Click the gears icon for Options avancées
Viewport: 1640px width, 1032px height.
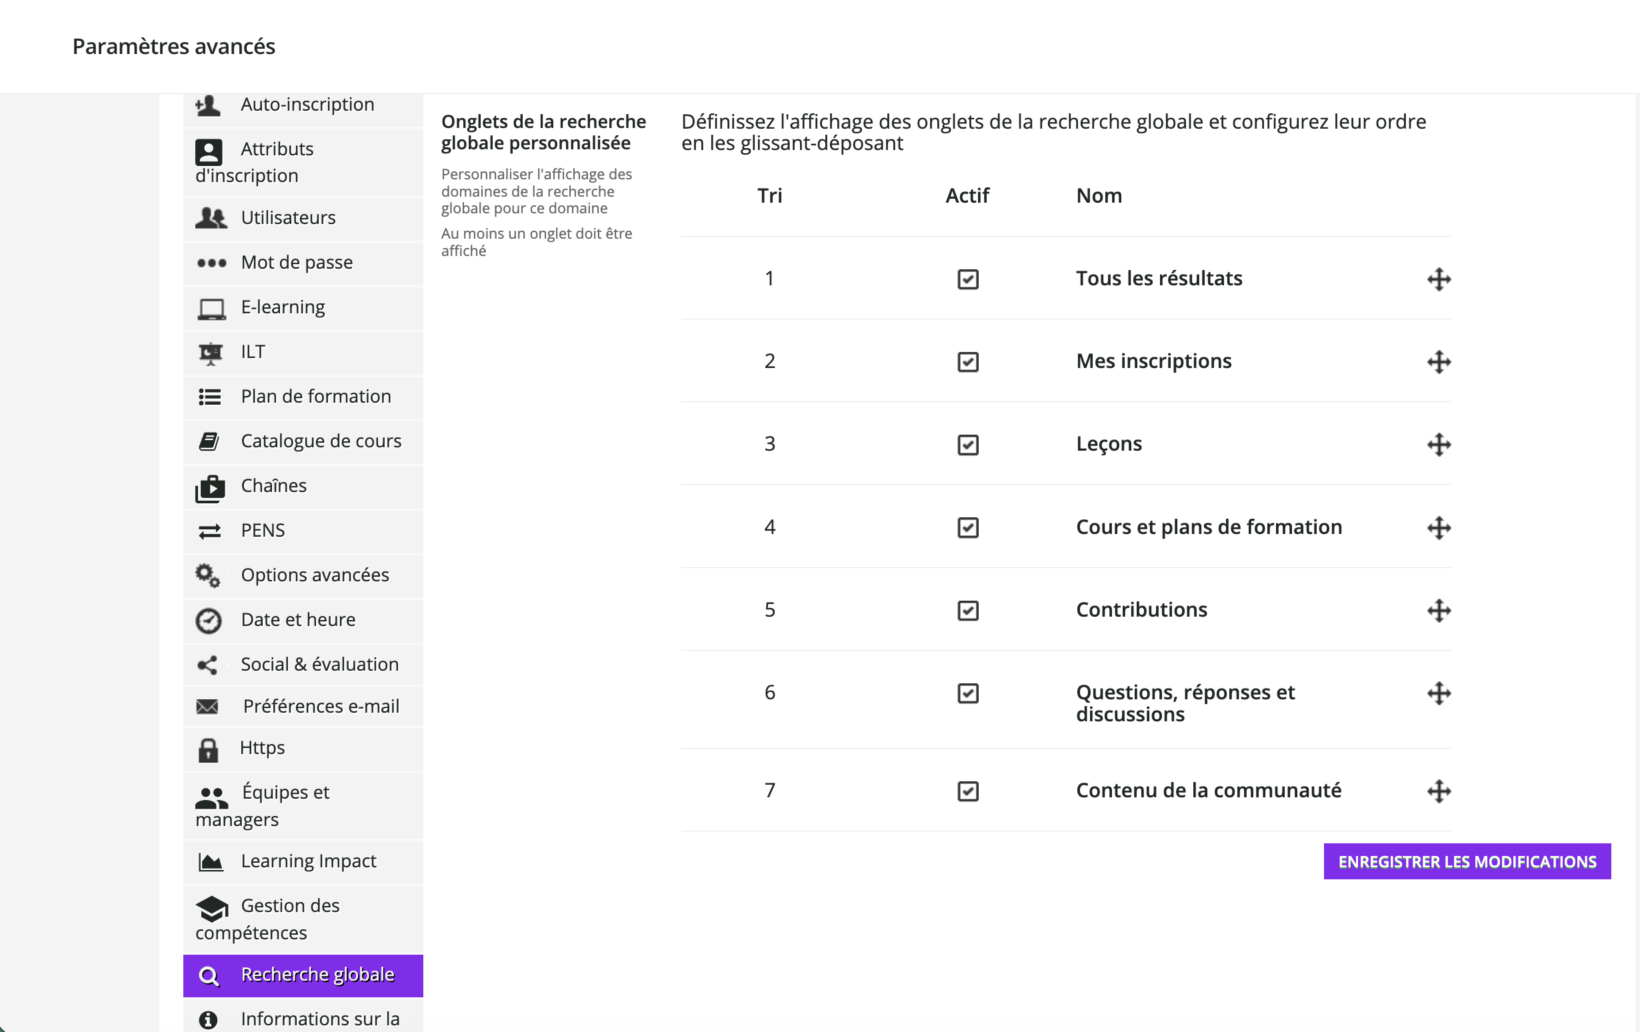[x=208, y=575]
